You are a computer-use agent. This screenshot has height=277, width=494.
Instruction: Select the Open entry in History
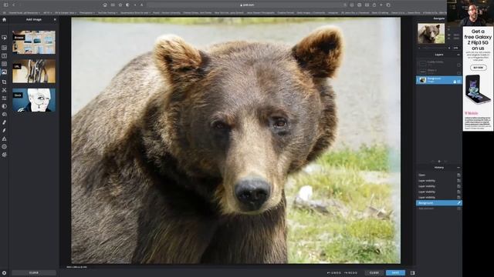[x=439, y=175]
